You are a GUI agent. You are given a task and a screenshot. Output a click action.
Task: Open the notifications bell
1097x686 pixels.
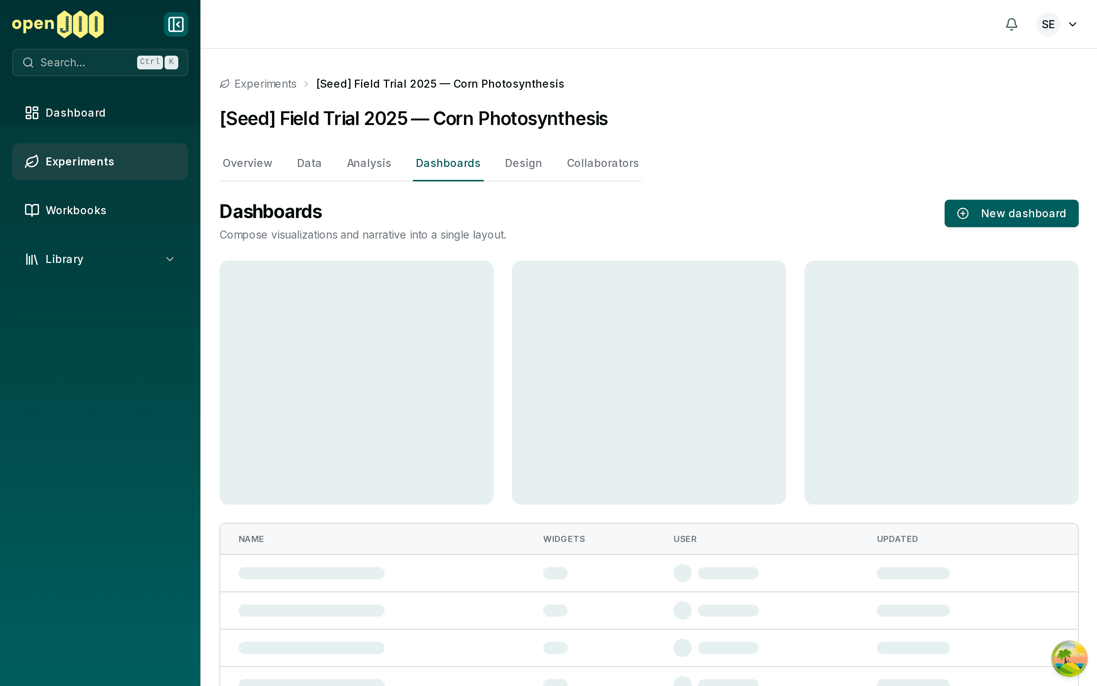pyautogui.click(x=1011, y=24)
